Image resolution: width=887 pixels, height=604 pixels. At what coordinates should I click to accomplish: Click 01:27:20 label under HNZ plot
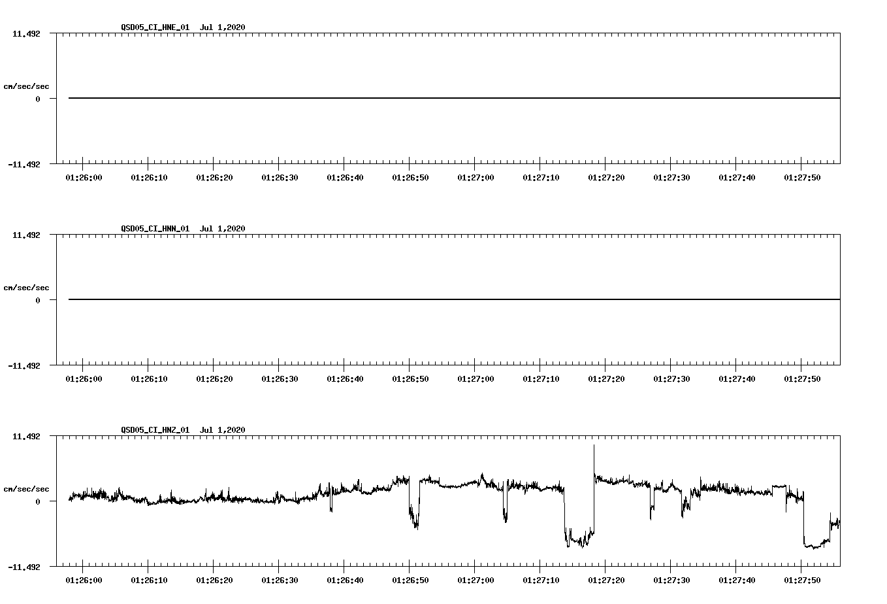(x=606, y=580)
